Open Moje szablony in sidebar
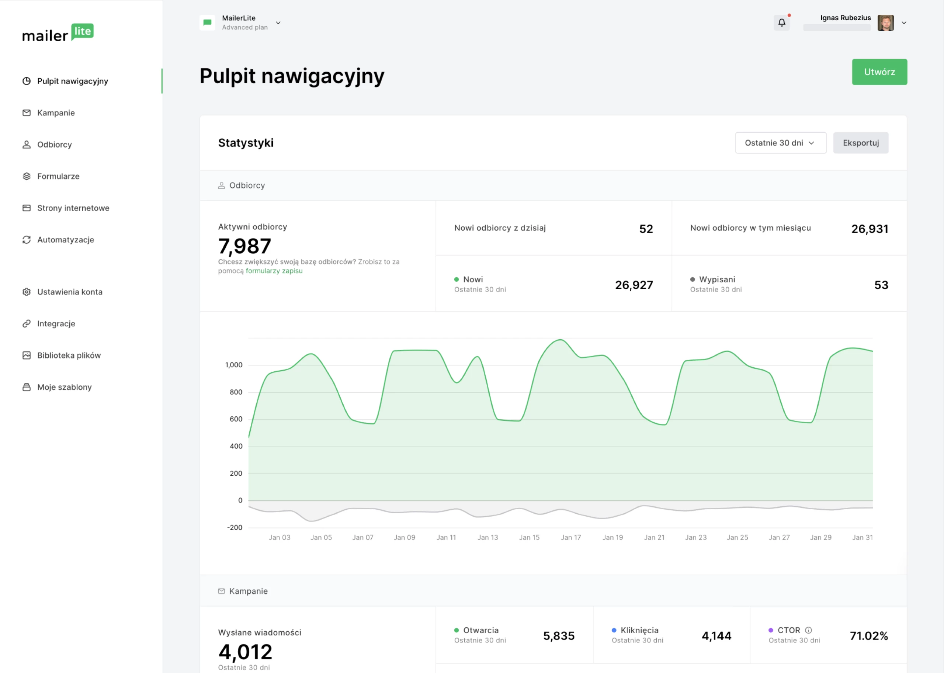Image resolution: width=944 pixels, height=673 pixels. (64, 387)
